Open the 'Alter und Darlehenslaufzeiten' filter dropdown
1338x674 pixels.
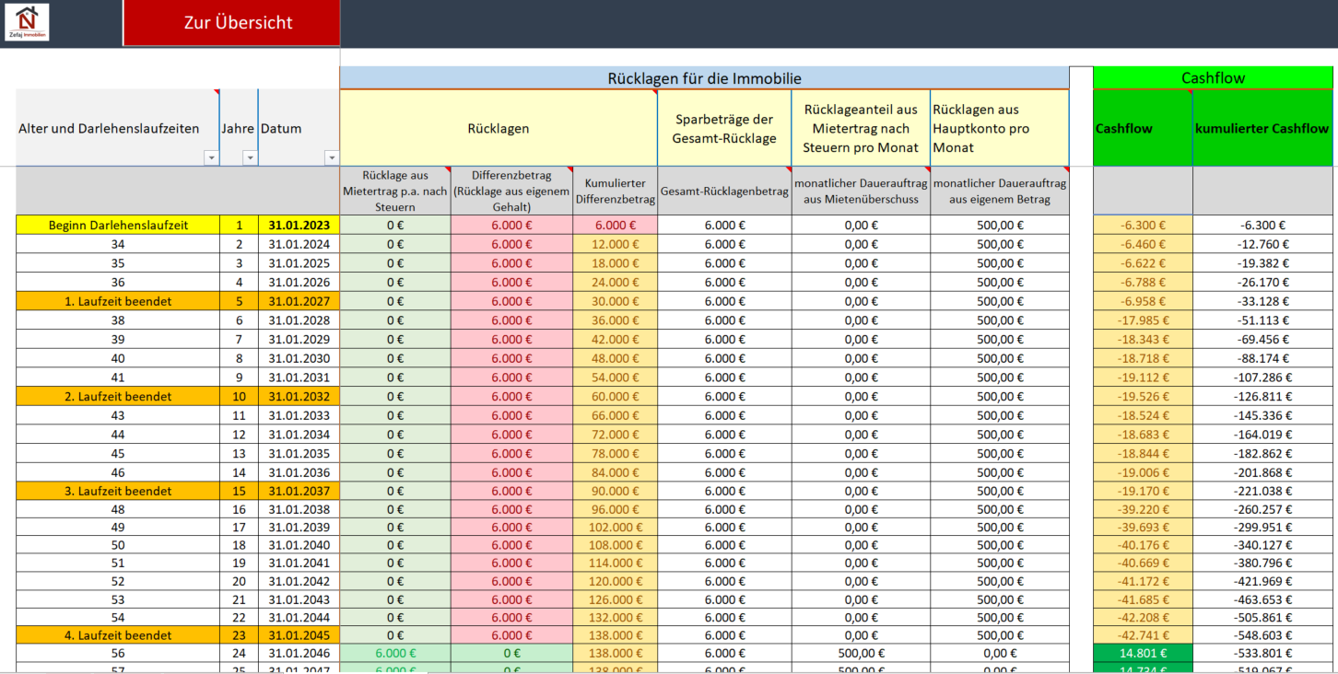click(211, 157)
